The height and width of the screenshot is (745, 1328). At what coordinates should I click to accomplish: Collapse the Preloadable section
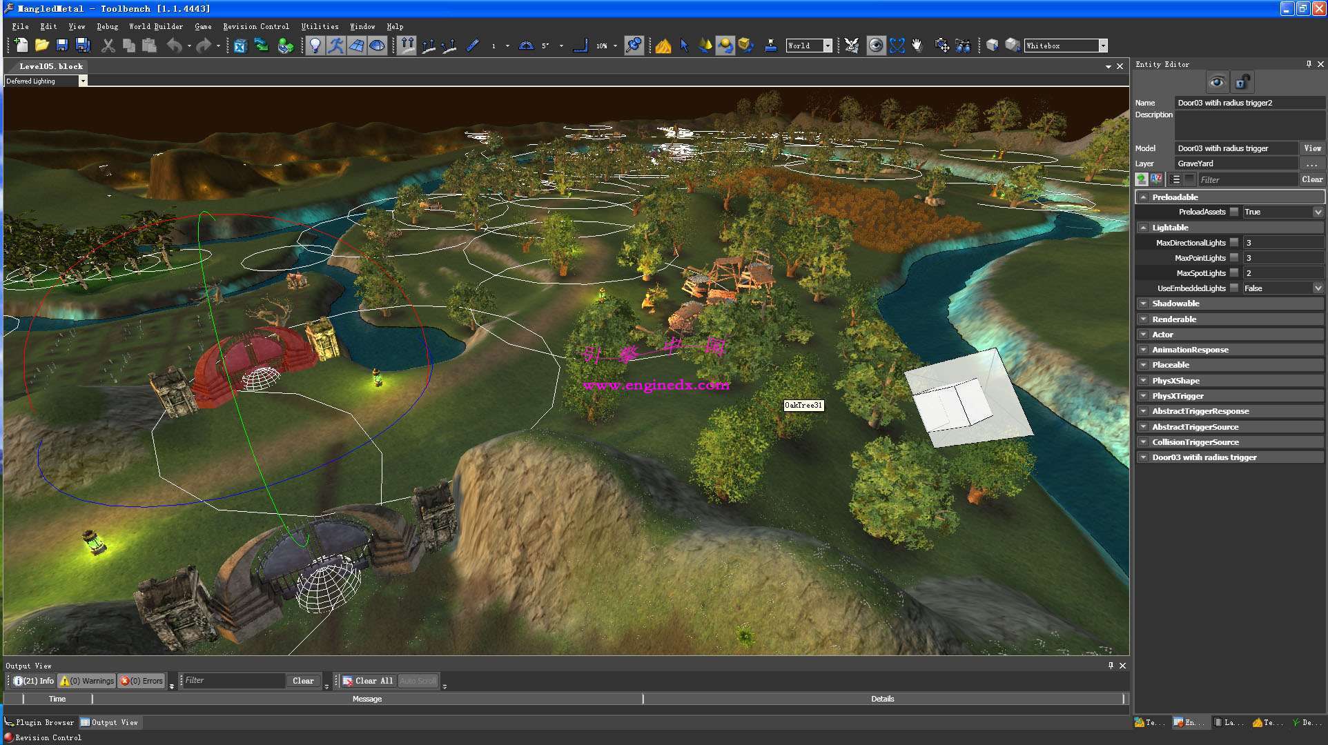1144,197
